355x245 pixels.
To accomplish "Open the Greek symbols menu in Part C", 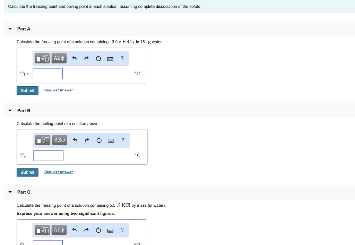I will [x=59, y=230].
